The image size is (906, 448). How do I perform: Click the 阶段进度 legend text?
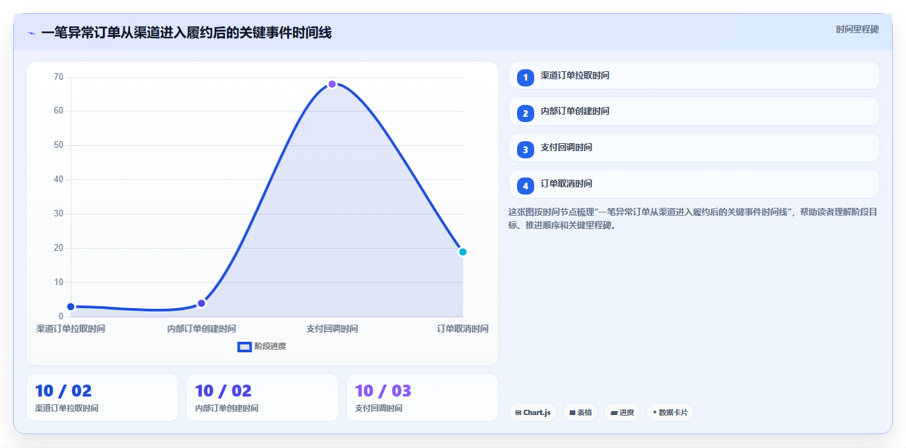[x=270, y=346]
